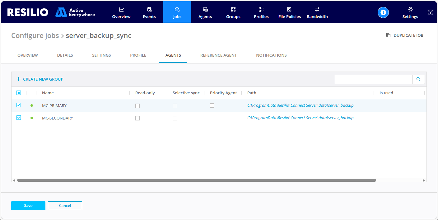Click the blue info notification icon
Image resolution: width=438 pixels, height=220 pixels.
point(383,12)
